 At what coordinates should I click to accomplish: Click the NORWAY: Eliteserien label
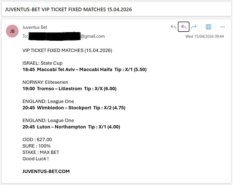coord(45,82)
